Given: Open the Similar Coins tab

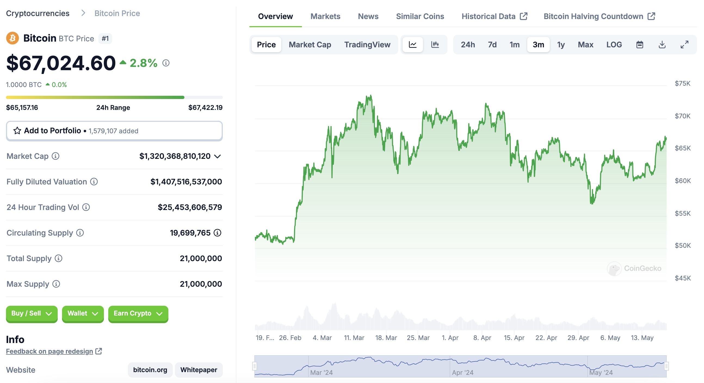Looking at the screenshot, I should (x=420, y=16).
